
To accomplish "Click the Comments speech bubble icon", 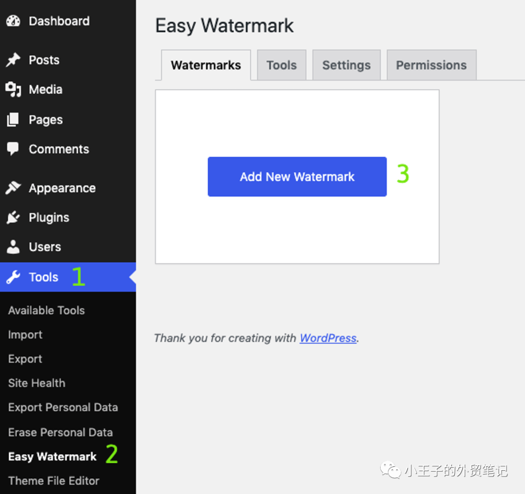I will (x=14, y=149).
